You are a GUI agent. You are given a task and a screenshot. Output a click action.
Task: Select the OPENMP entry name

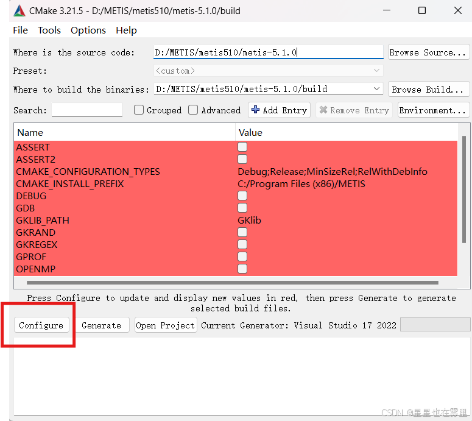pyautogui.click(x=35, y=269)
